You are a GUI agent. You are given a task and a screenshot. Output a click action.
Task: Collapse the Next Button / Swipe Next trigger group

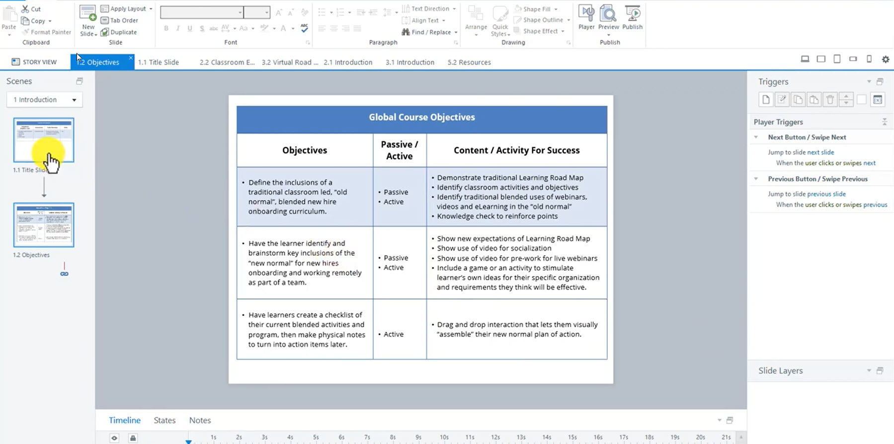(756, 138)
